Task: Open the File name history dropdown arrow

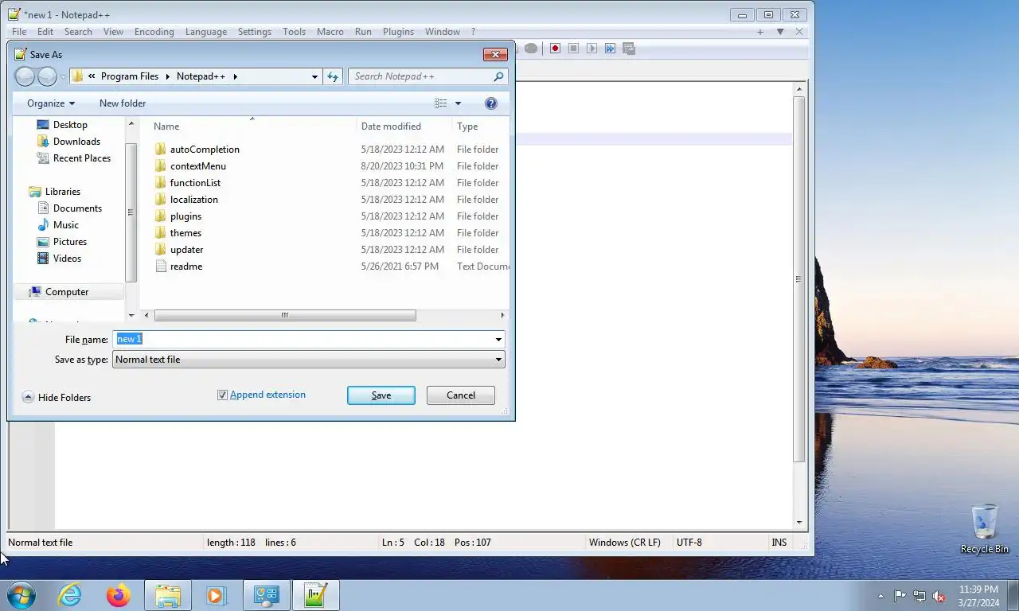Action: coord(498,340)
